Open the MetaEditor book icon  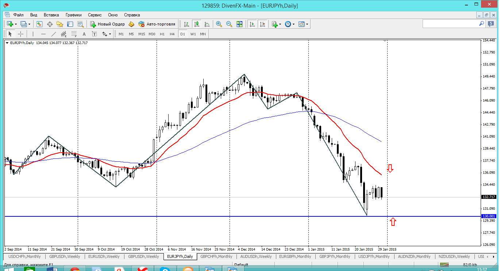131,24
